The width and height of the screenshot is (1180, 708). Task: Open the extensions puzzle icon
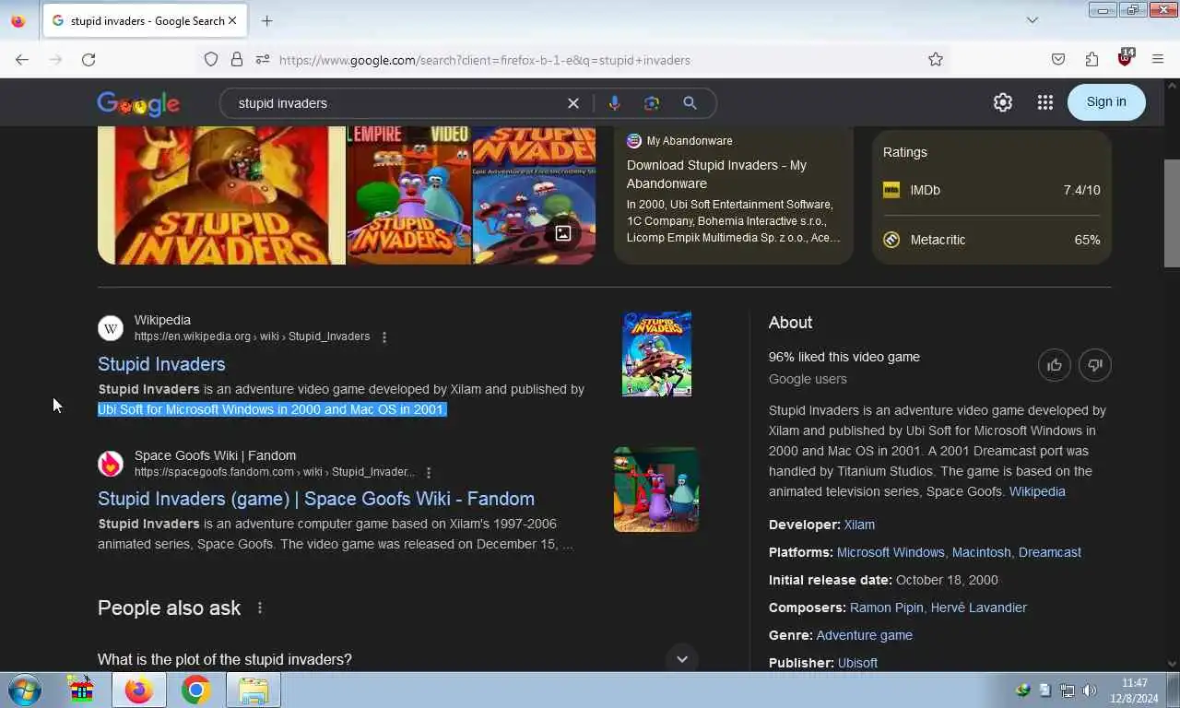point(1091,59)
